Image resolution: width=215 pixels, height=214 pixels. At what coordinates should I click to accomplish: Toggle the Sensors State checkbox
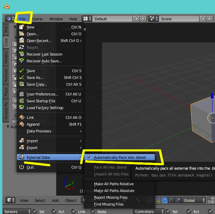point(93,211)
